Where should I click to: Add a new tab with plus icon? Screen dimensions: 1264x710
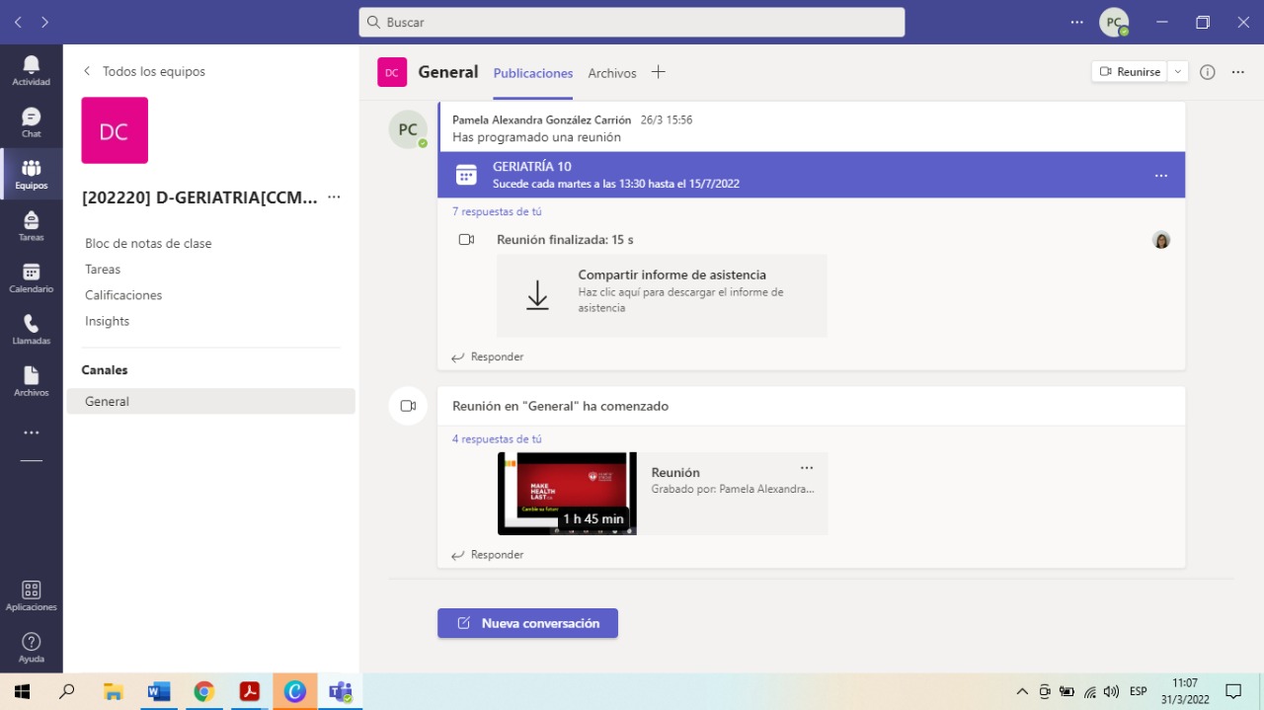(x=659, y=72)
